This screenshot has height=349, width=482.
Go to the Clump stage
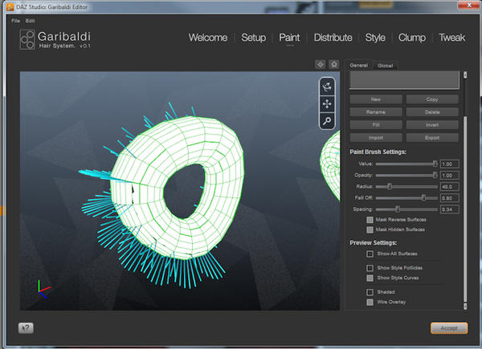pyautogui.click(x=412, y=38)
